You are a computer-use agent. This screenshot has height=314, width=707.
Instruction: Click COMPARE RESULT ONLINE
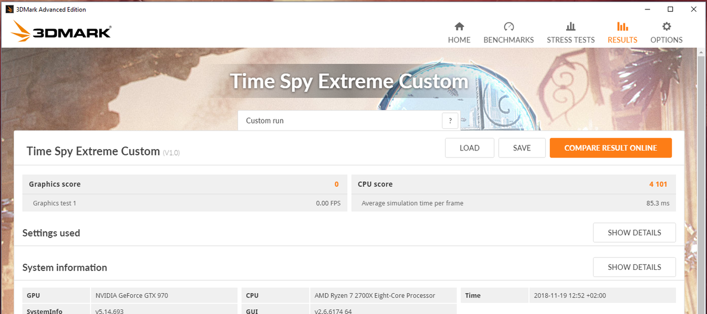[610, 148]
